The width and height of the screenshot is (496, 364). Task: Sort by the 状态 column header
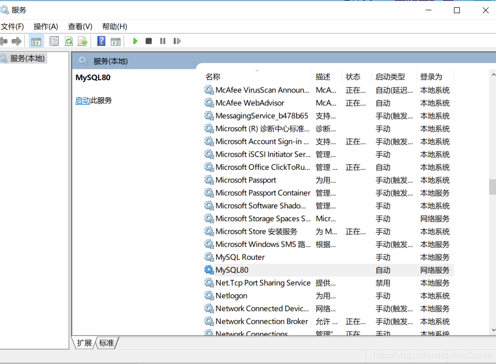pyautogui.click(x=353, y=77)
